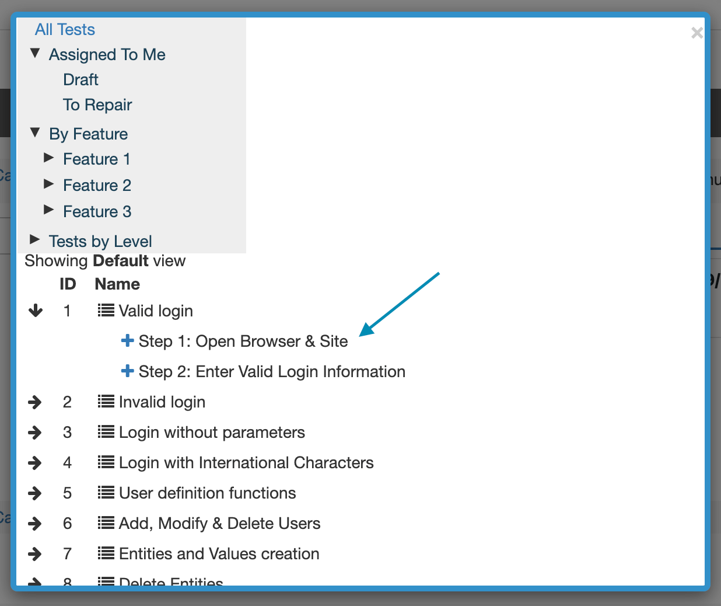Open Step 2: Enter Valid Login Information

click(271, 371)
